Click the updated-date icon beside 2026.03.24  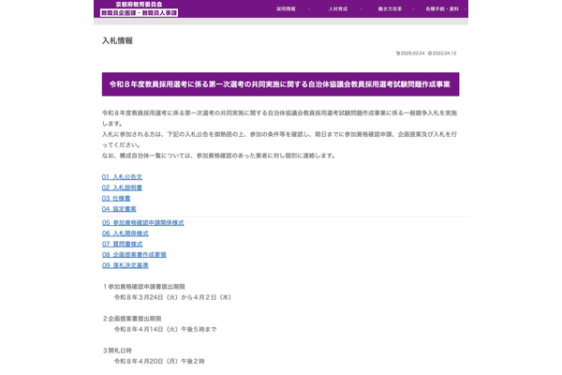[x=398, y=53]
